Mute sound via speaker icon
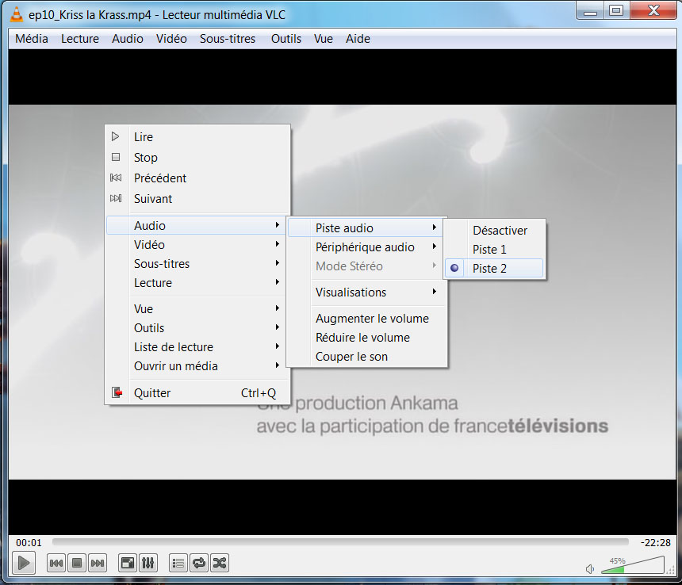Screen dimensions: 682x585 pos(590,568)
